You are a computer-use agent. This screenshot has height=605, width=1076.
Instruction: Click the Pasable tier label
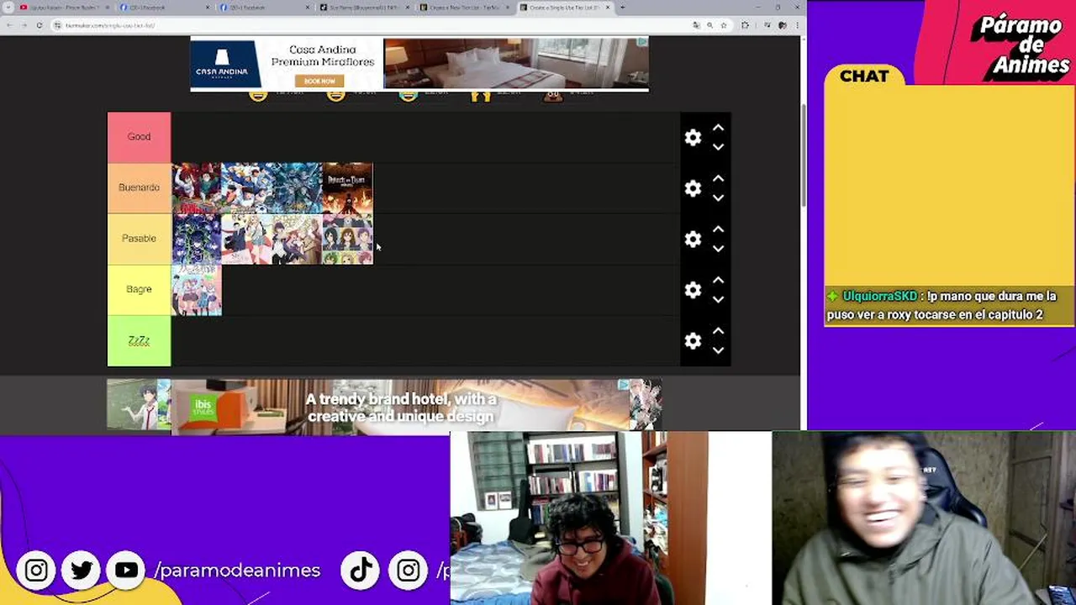(x=139, y=239)
